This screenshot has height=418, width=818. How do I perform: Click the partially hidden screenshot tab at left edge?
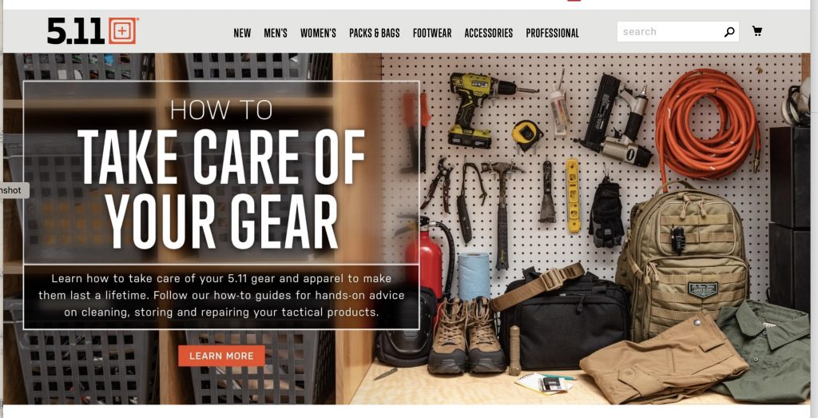click(x=14, y=190)
